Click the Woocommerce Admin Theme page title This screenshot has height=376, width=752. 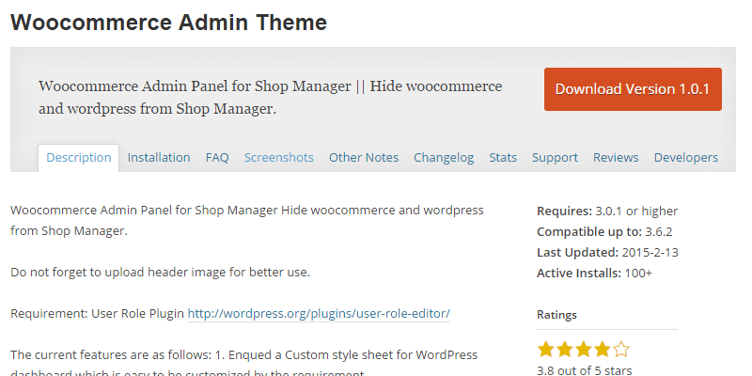point(169,23)
